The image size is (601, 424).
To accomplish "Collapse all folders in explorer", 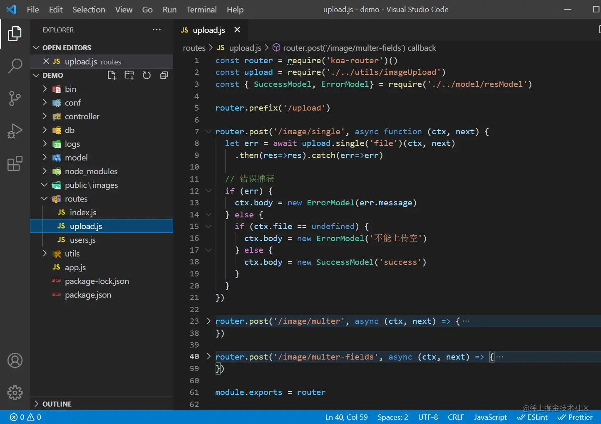I will pos(164,75).
